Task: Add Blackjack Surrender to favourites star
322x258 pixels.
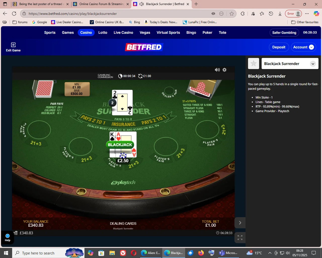Action: click(x=254, y=63)
